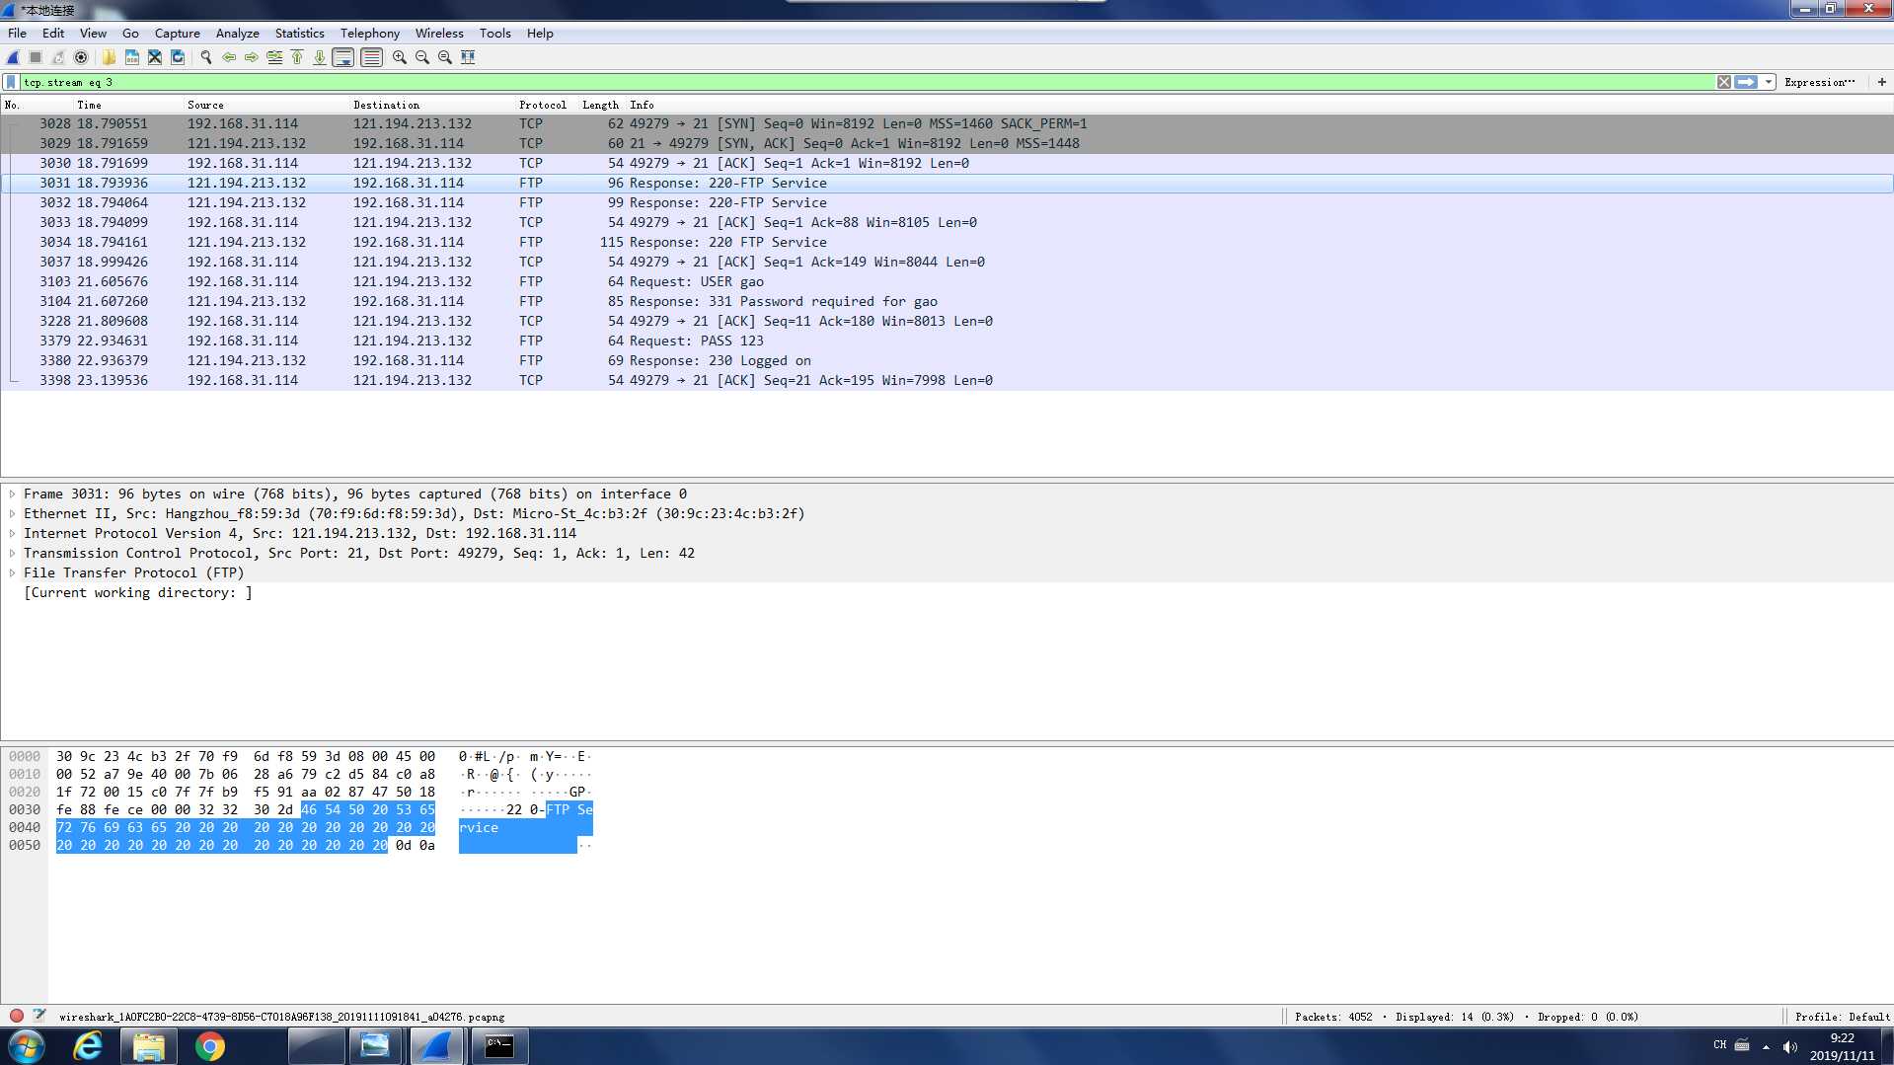Click the Profile: Default status label
This screenshot has height=1065, width=1894.
point(1842,1017)
